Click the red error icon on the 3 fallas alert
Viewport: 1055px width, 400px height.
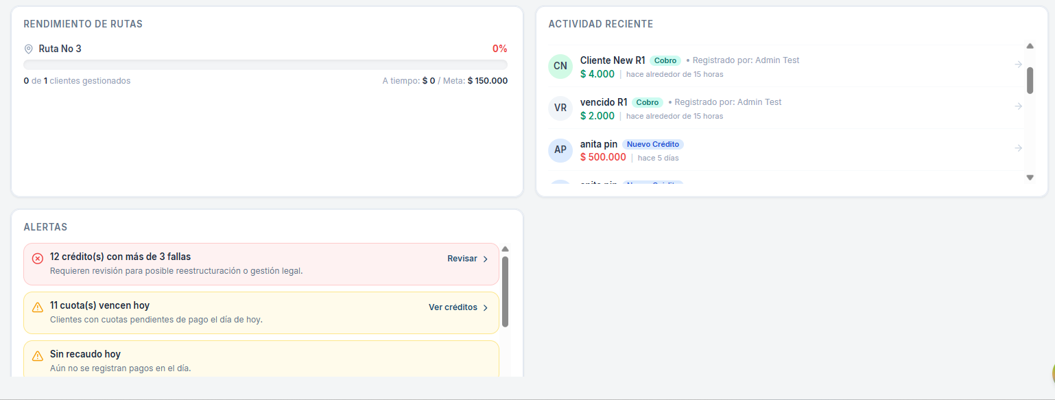(38, 258)
